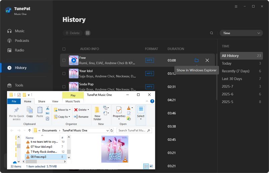Tick the checkbox for Your Idol track

[x=64, y=73]
